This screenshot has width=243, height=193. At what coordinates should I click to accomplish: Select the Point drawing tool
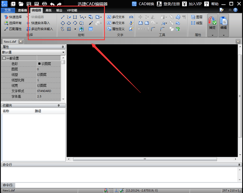tap(75, 29)
